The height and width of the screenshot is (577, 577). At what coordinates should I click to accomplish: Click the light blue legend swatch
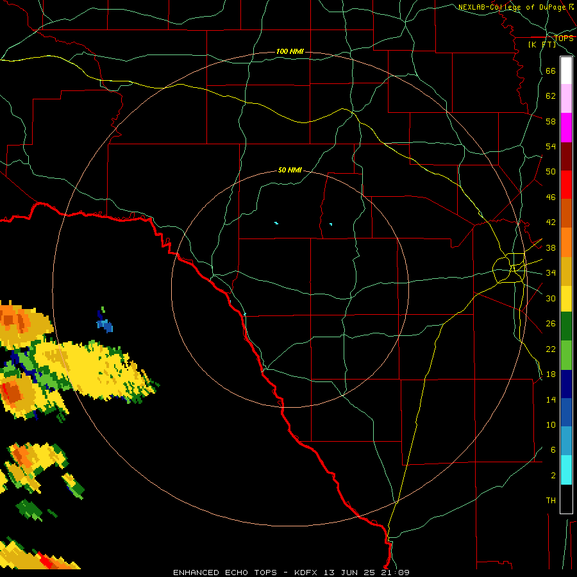pos(566,441)
